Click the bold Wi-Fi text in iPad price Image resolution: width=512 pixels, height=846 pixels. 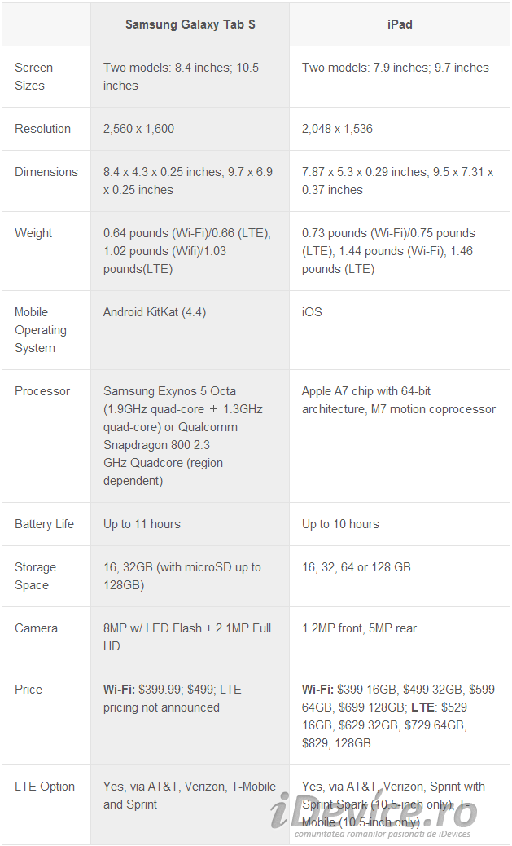coord(317,689)
